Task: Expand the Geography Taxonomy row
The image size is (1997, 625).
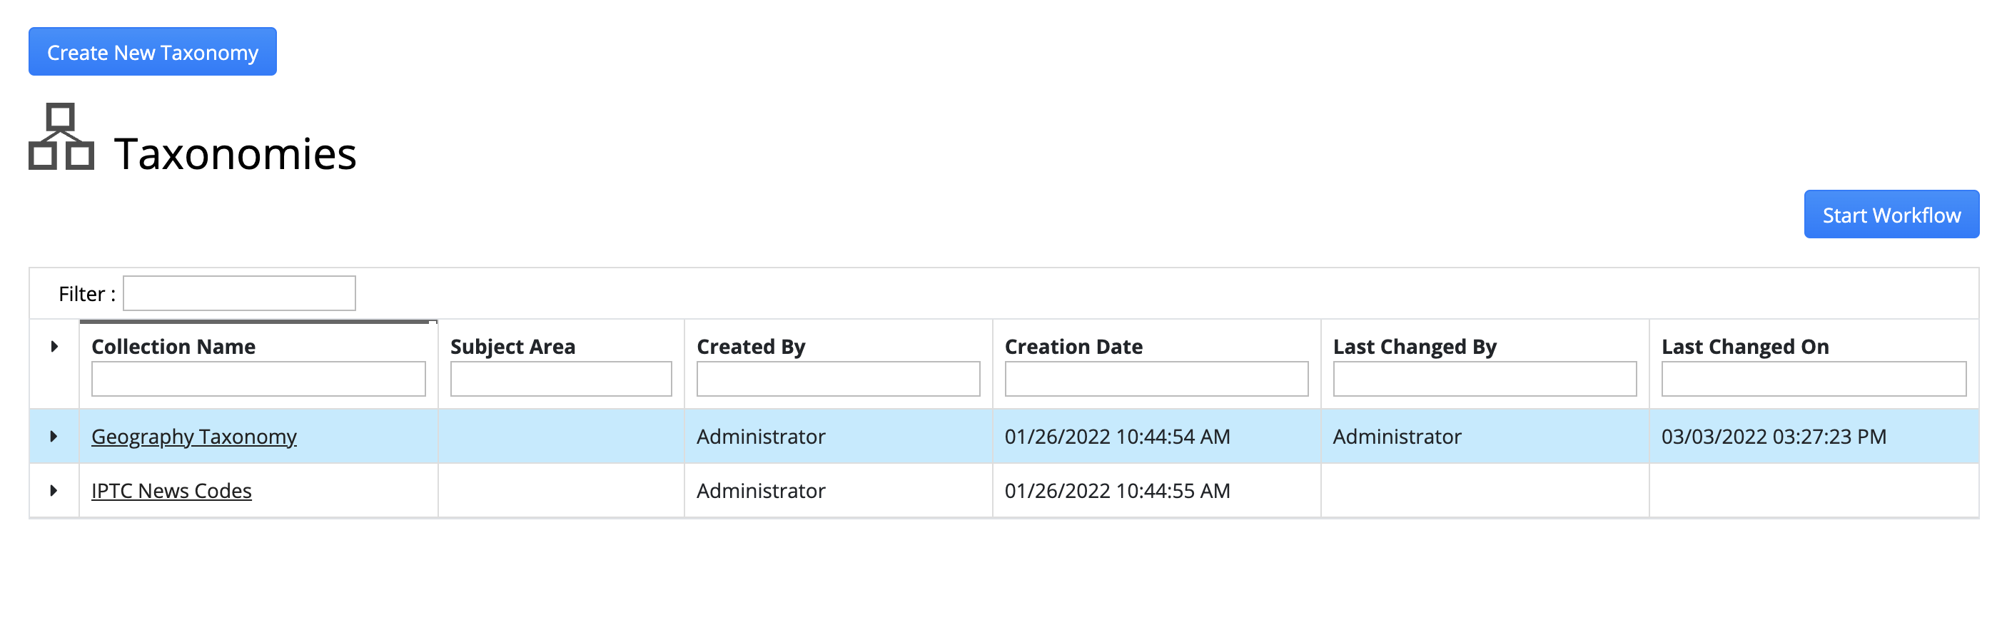Action: tap(54, 437)
